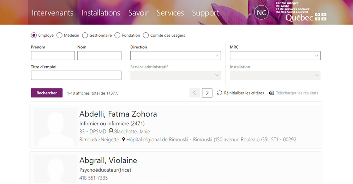The height and width of the screenshot is (184, 353).
Task: Click the Excel download results icon
Action: tap(271, 93)
